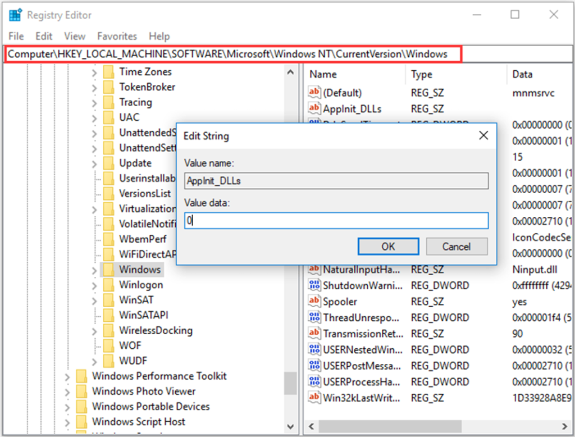
Task: Open the Favorites menu
Action: point(117,37)
